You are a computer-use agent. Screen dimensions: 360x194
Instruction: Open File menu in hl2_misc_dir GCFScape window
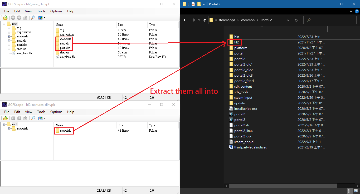[x=7, y=11]
